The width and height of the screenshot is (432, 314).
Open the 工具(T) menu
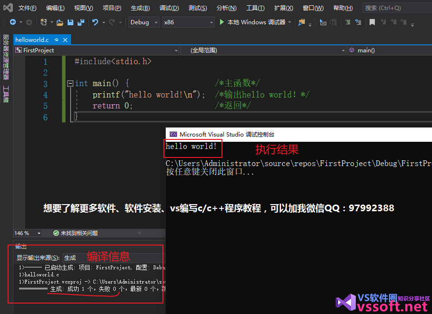[255, 8]
